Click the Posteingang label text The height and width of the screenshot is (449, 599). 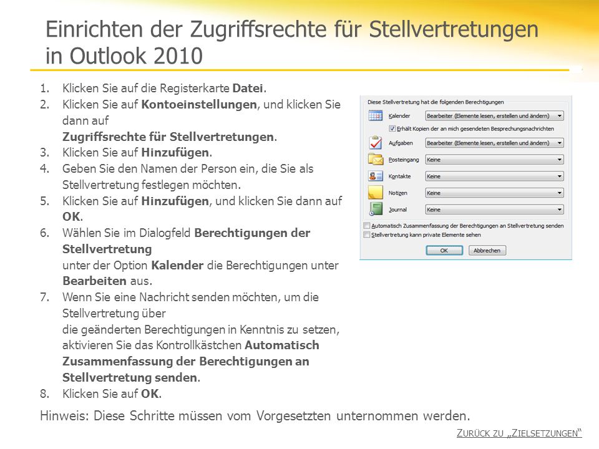(404, 160)
